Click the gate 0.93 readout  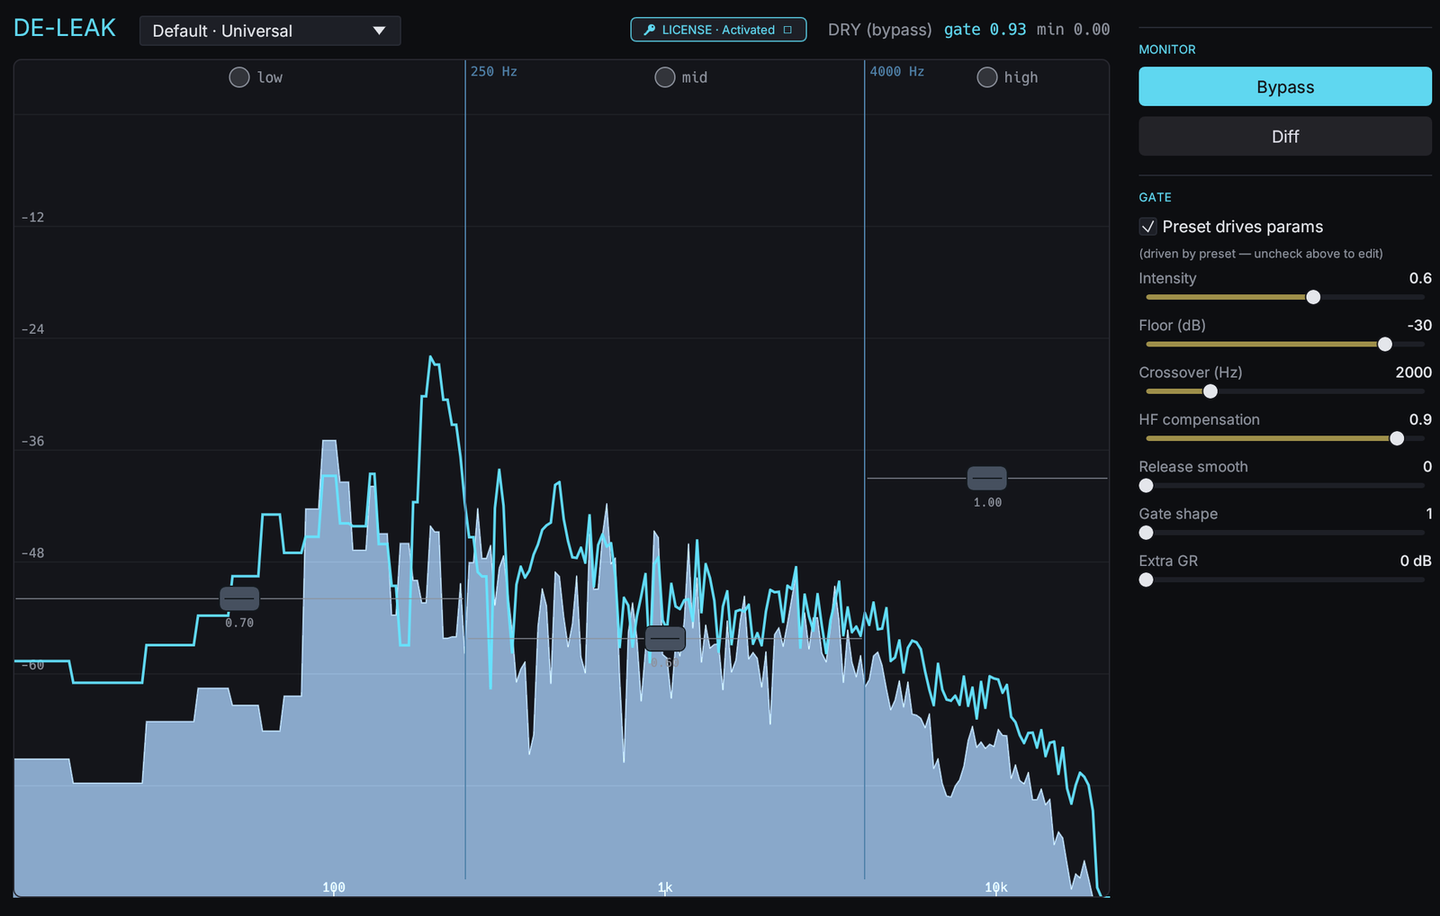click(x=985, y=30)
